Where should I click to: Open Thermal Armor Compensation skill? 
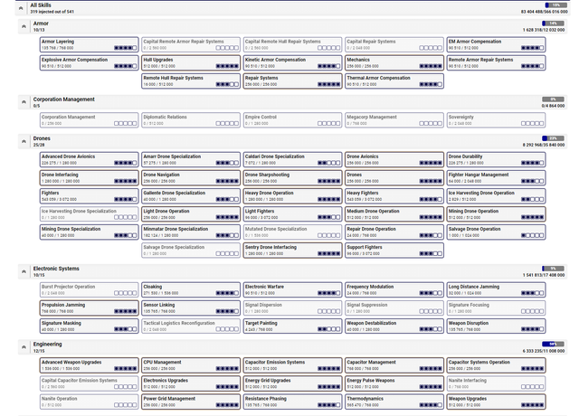(394, 81)
